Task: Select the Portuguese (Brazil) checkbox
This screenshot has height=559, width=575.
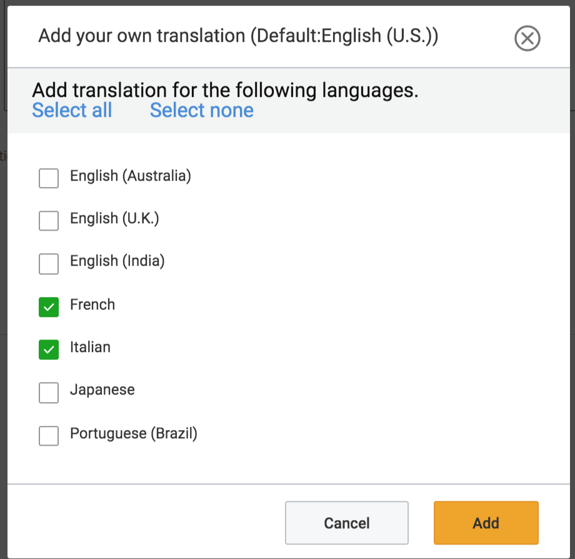Action: (x=49, y=436)
